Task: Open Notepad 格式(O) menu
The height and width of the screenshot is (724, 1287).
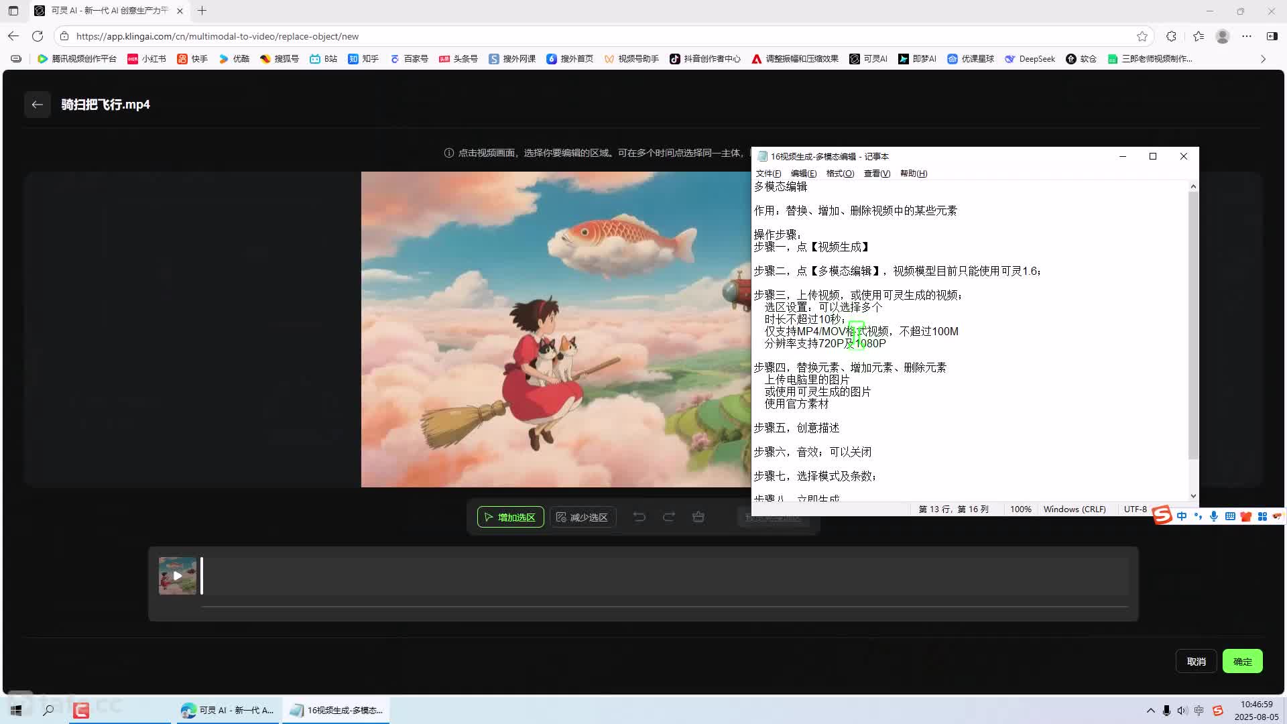Action: click(x=840, y=174)
